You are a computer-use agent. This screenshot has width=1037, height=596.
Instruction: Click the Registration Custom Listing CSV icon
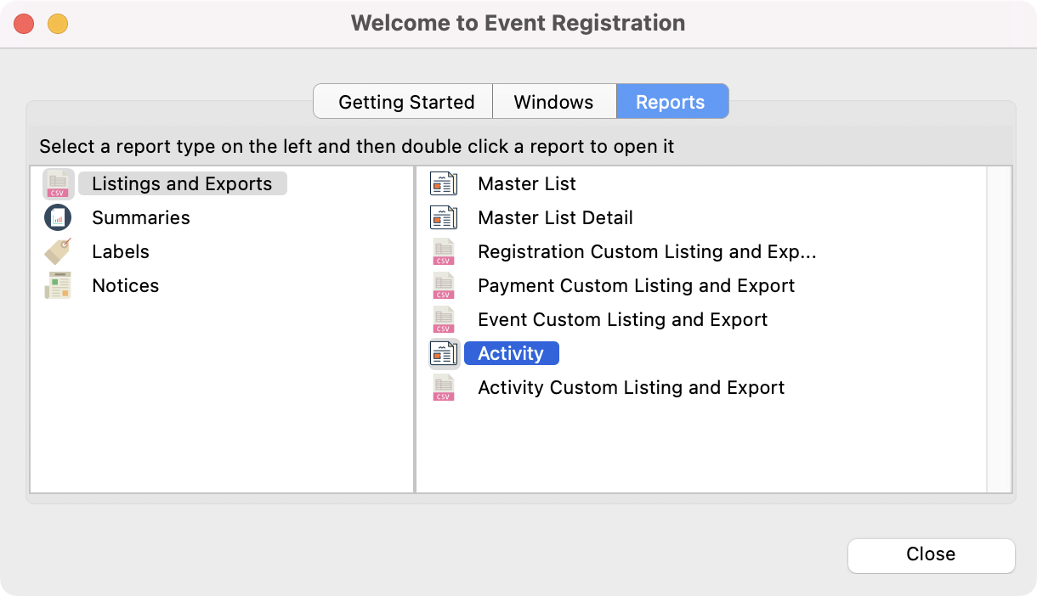coord(444,252)
